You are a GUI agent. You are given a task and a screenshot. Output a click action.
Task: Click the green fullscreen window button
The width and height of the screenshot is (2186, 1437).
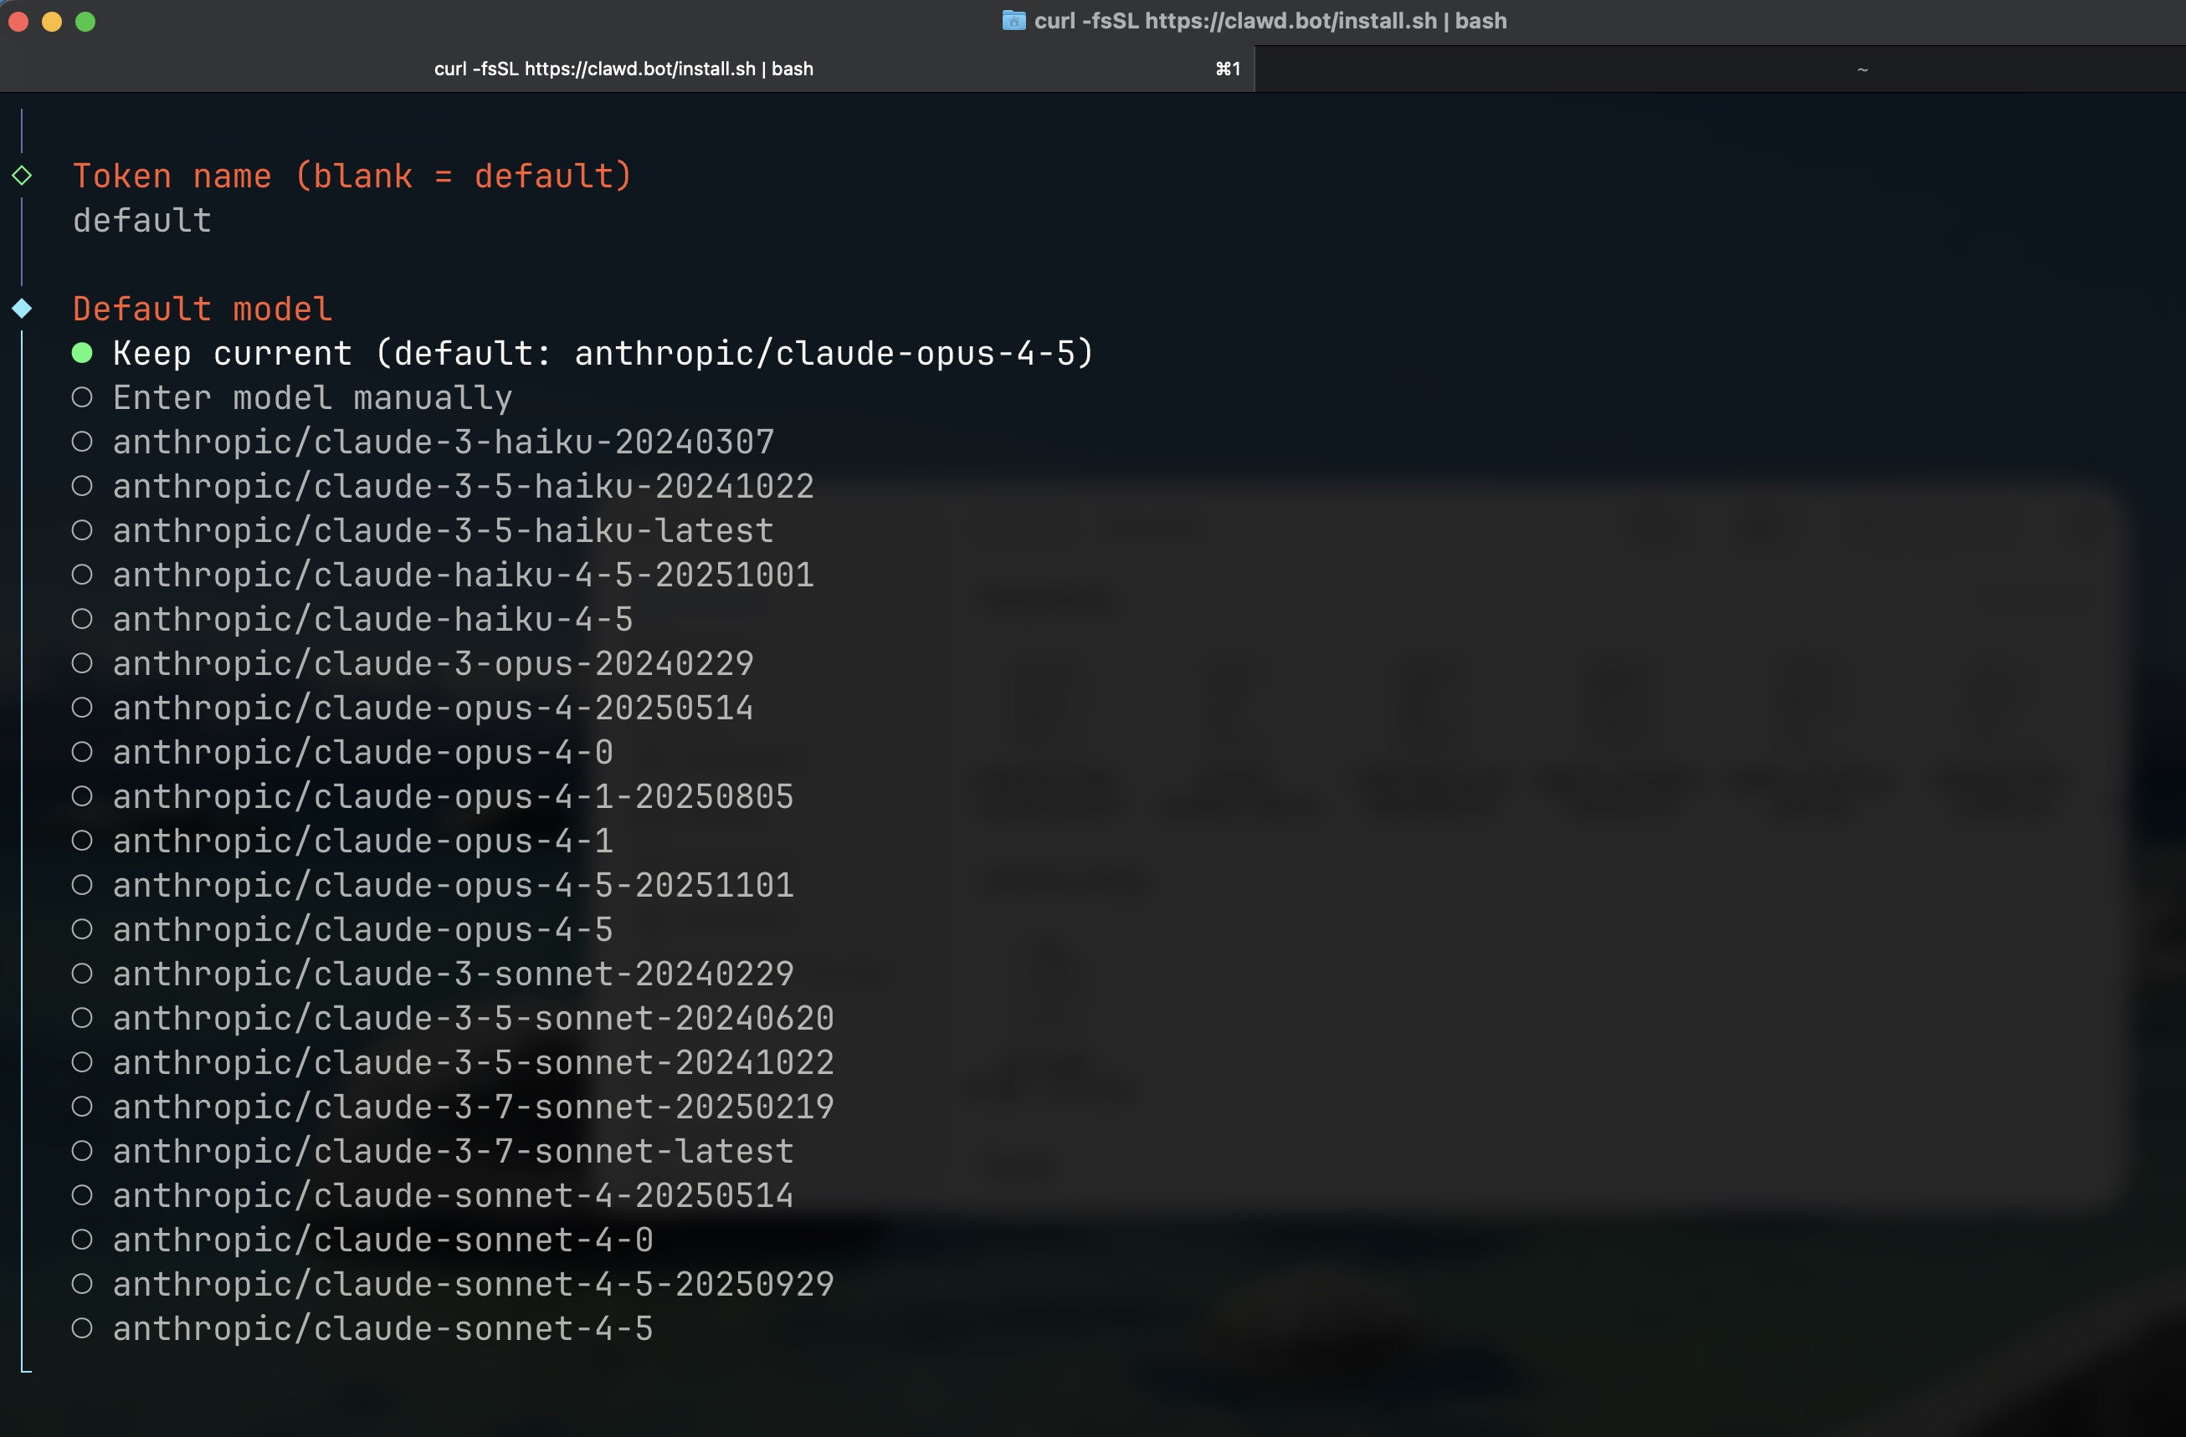pyautogui.click(x=85, y=22)
